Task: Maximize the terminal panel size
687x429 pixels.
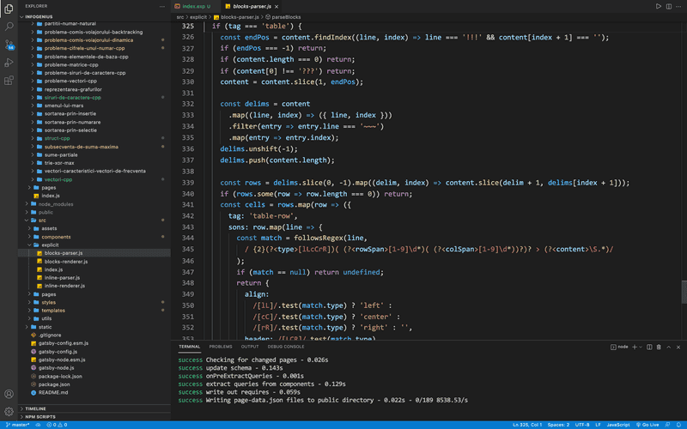Action: tap(668, 347)
